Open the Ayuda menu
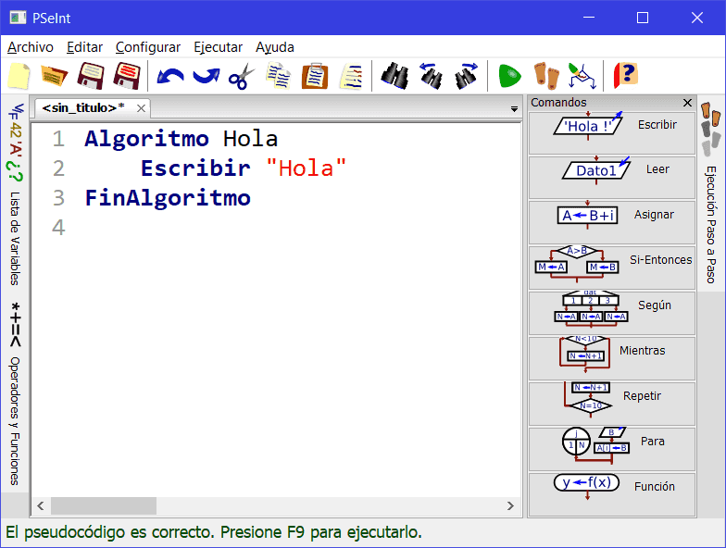This screenshot has height=548, width=726. click(x=274, y=47)
